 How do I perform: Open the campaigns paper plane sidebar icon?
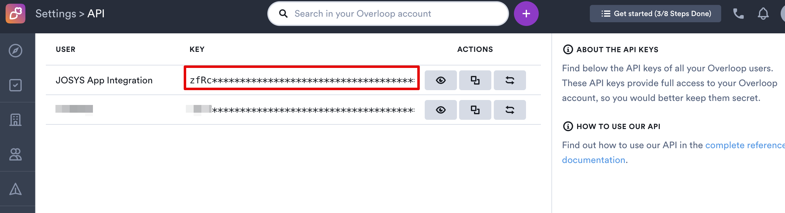tap(15, 189)
